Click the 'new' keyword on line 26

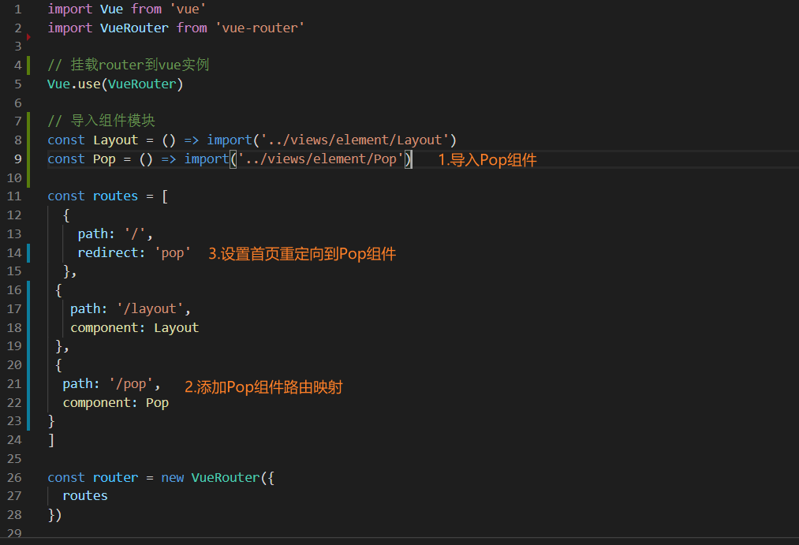click(173, 477)
